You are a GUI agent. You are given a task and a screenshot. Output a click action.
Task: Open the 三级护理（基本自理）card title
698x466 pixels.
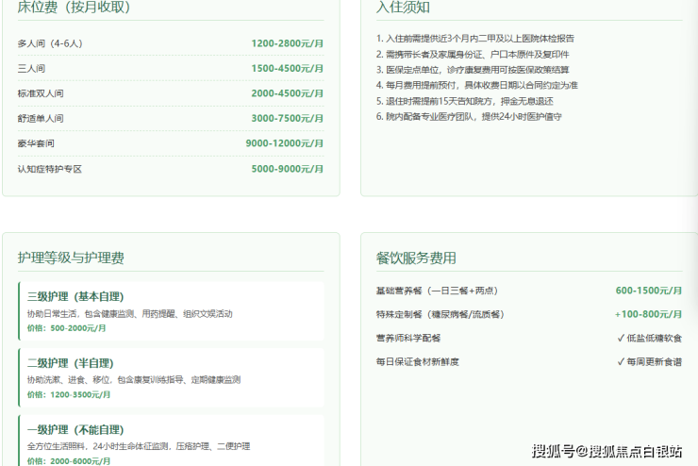point(75,297)
